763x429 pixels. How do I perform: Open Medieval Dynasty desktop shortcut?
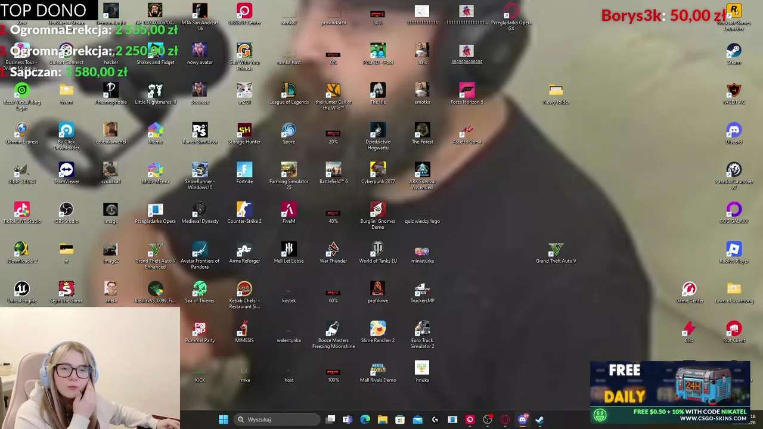click(x=200, y=213)
